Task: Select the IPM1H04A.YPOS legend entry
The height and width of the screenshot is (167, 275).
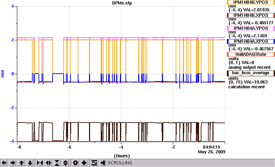Action: coord(251,28)
